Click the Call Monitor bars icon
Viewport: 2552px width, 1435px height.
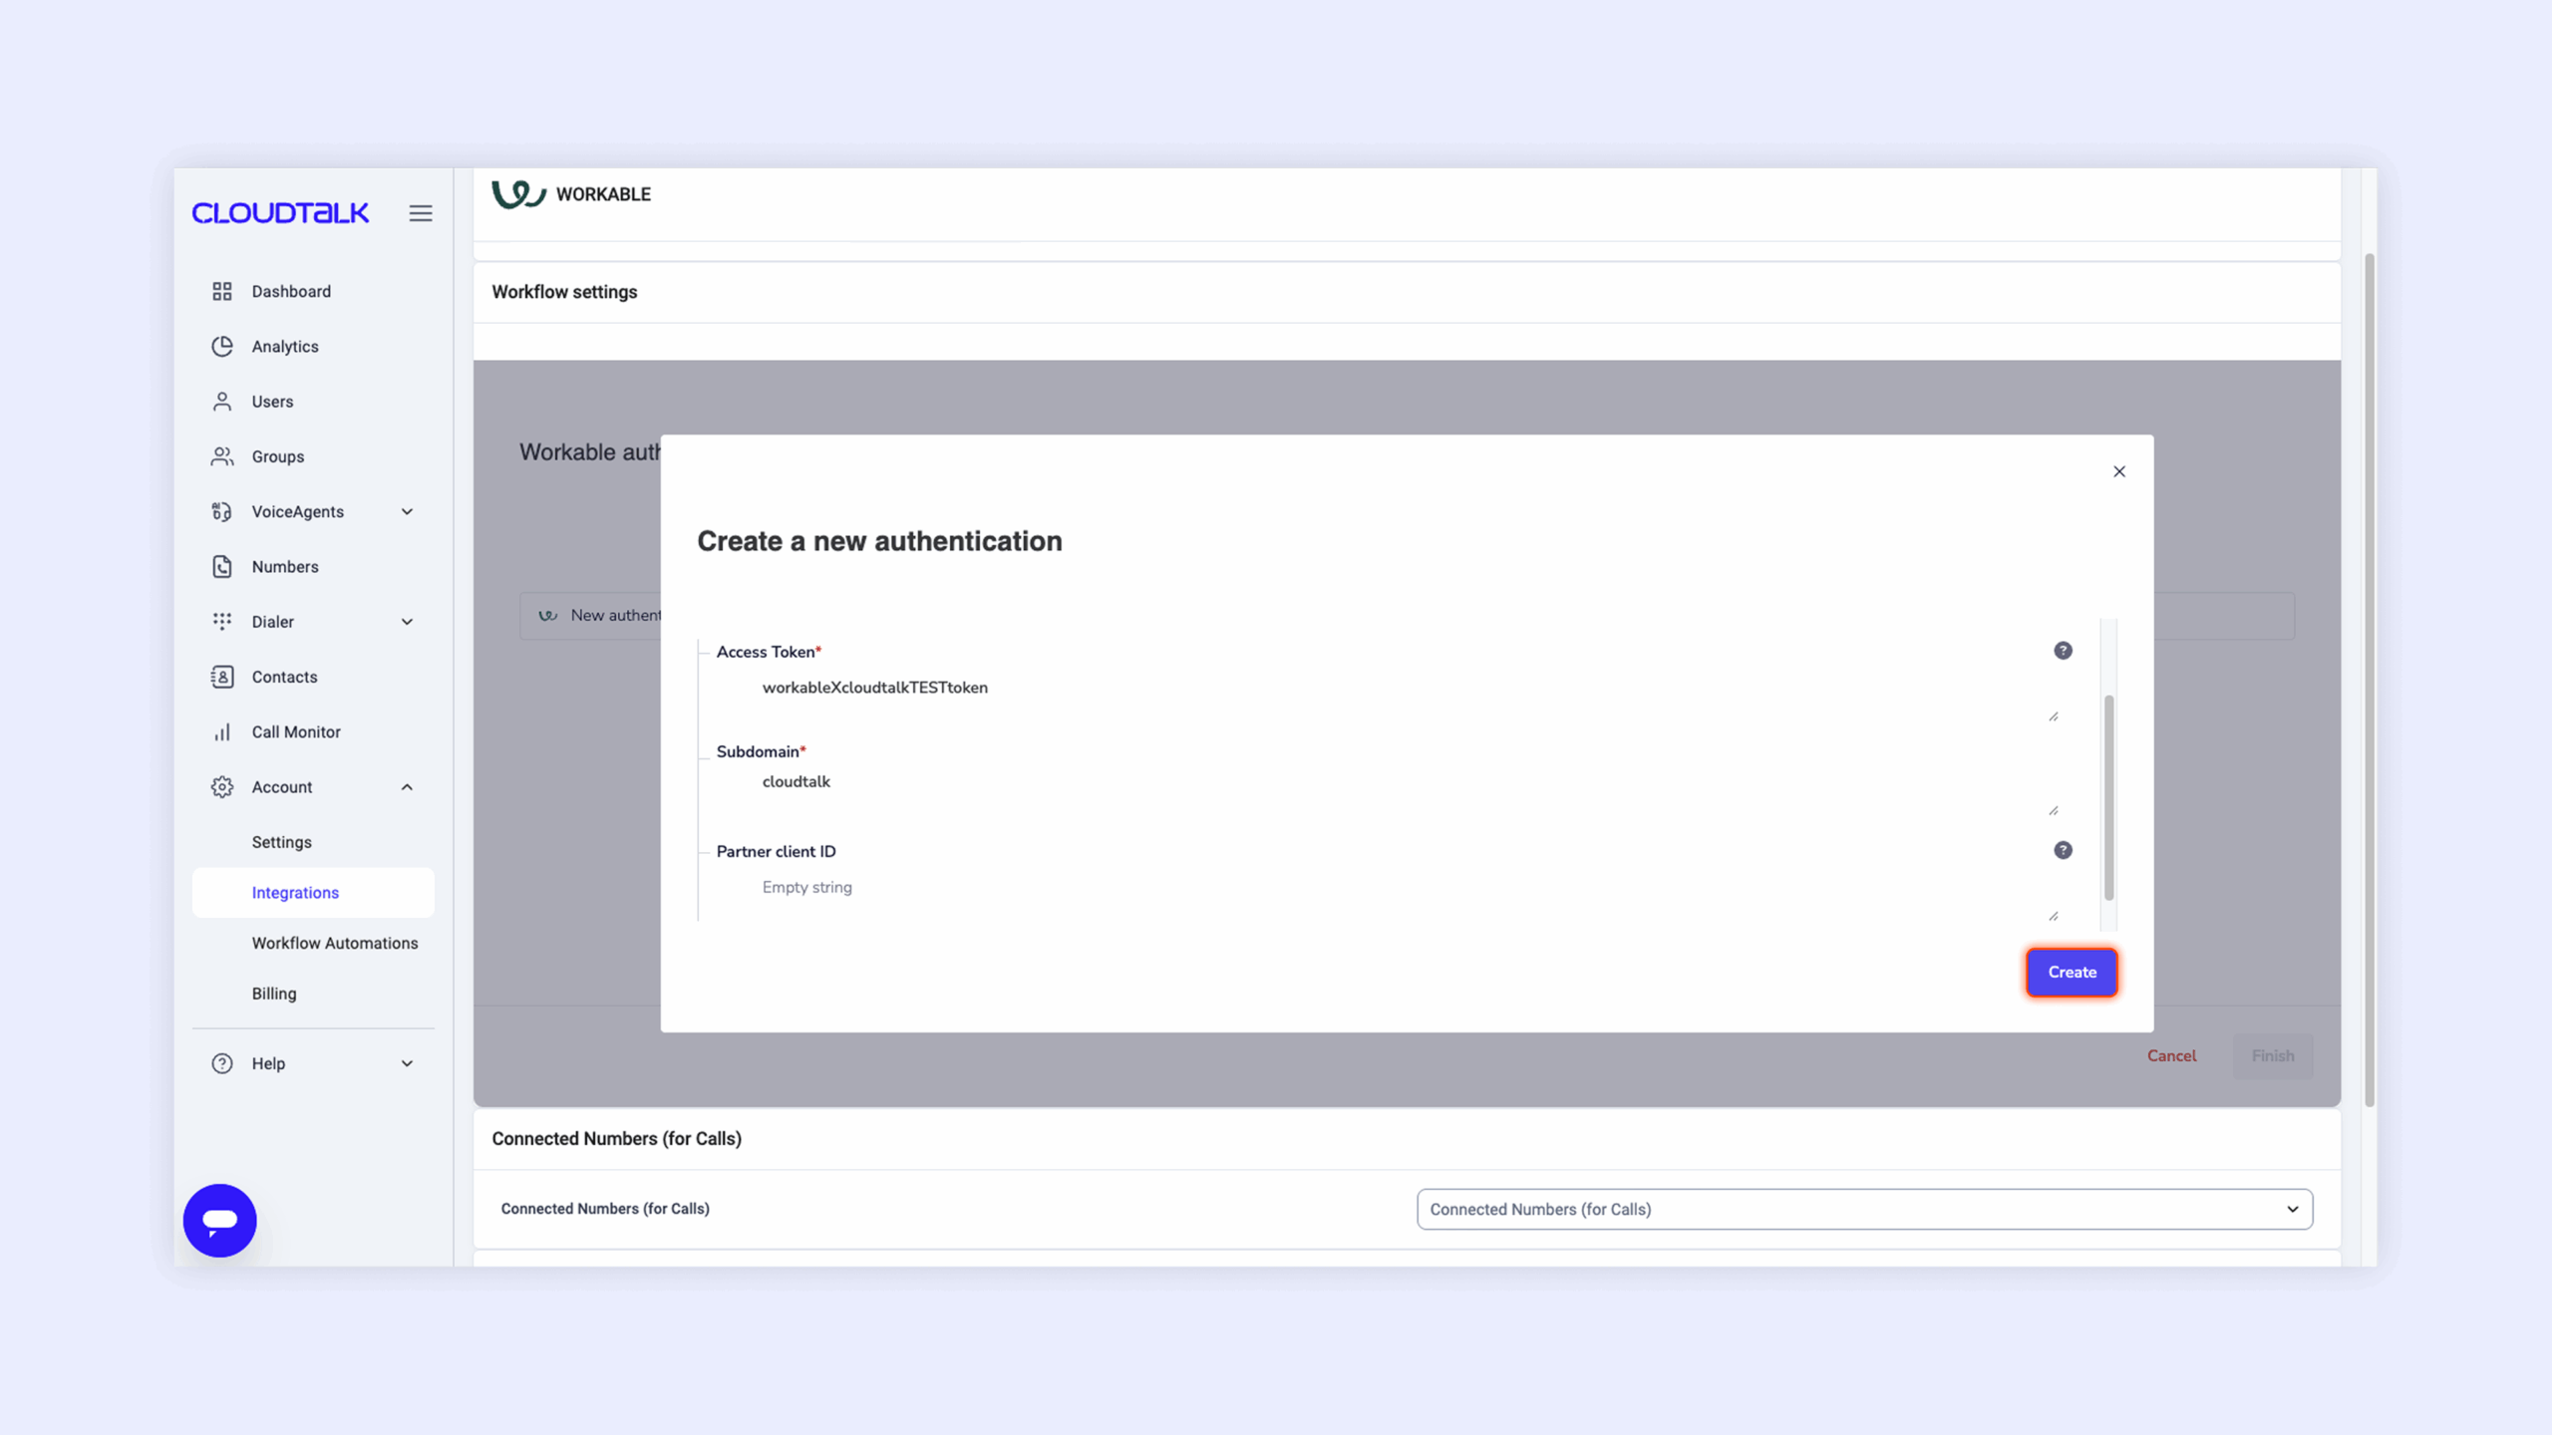221,731
